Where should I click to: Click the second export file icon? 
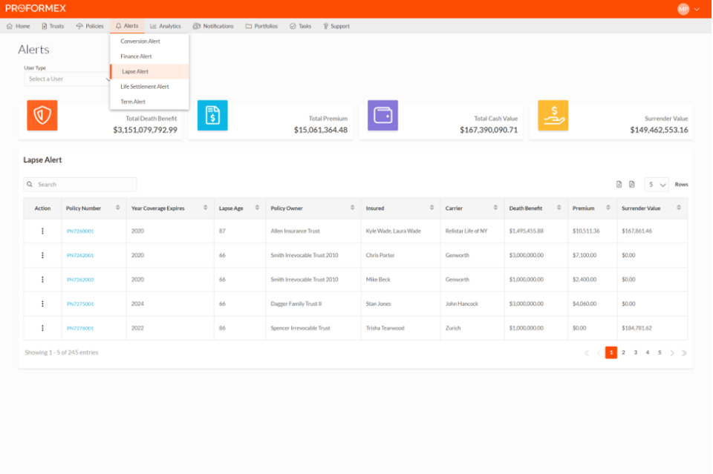click(x=631, y=184)
